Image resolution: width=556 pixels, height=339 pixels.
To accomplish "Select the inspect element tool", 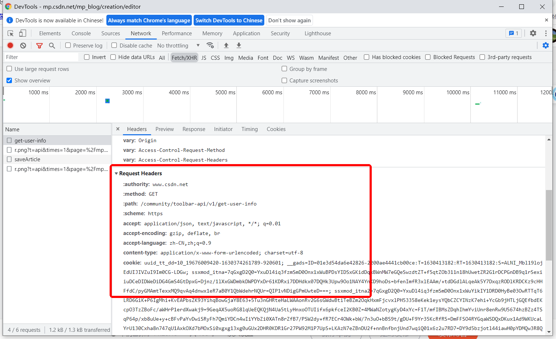I will click(10, 33).
